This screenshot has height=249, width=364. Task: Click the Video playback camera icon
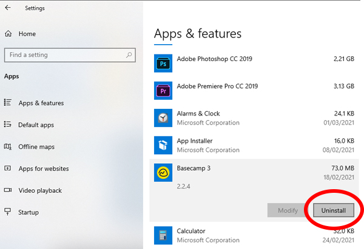click(8, 190)
